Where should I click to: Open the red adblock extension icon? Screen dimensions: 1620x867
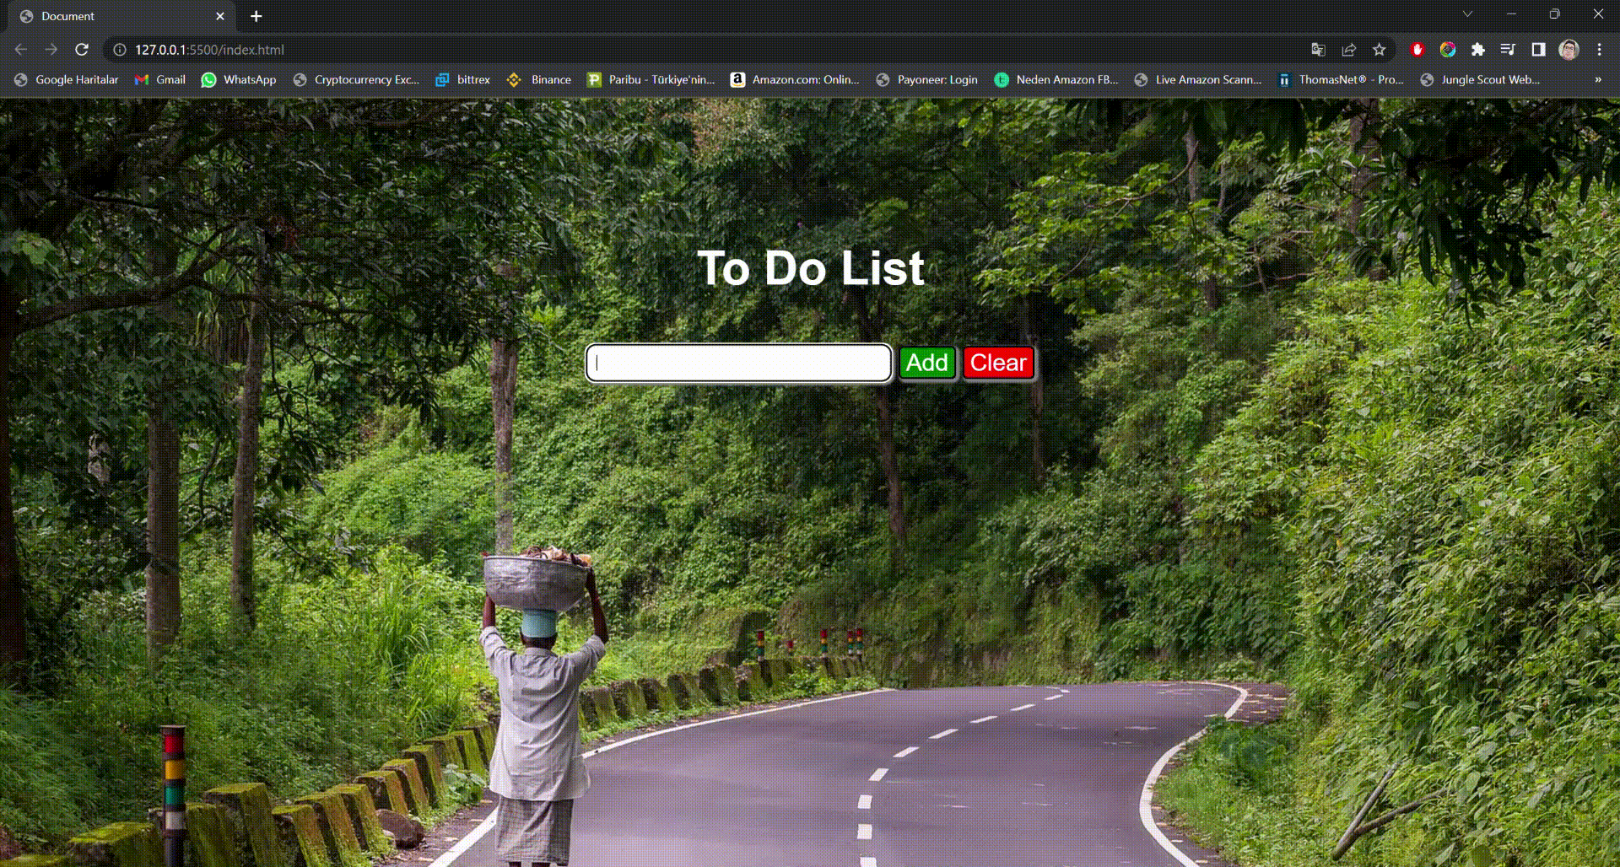[x=1417, y=50]
